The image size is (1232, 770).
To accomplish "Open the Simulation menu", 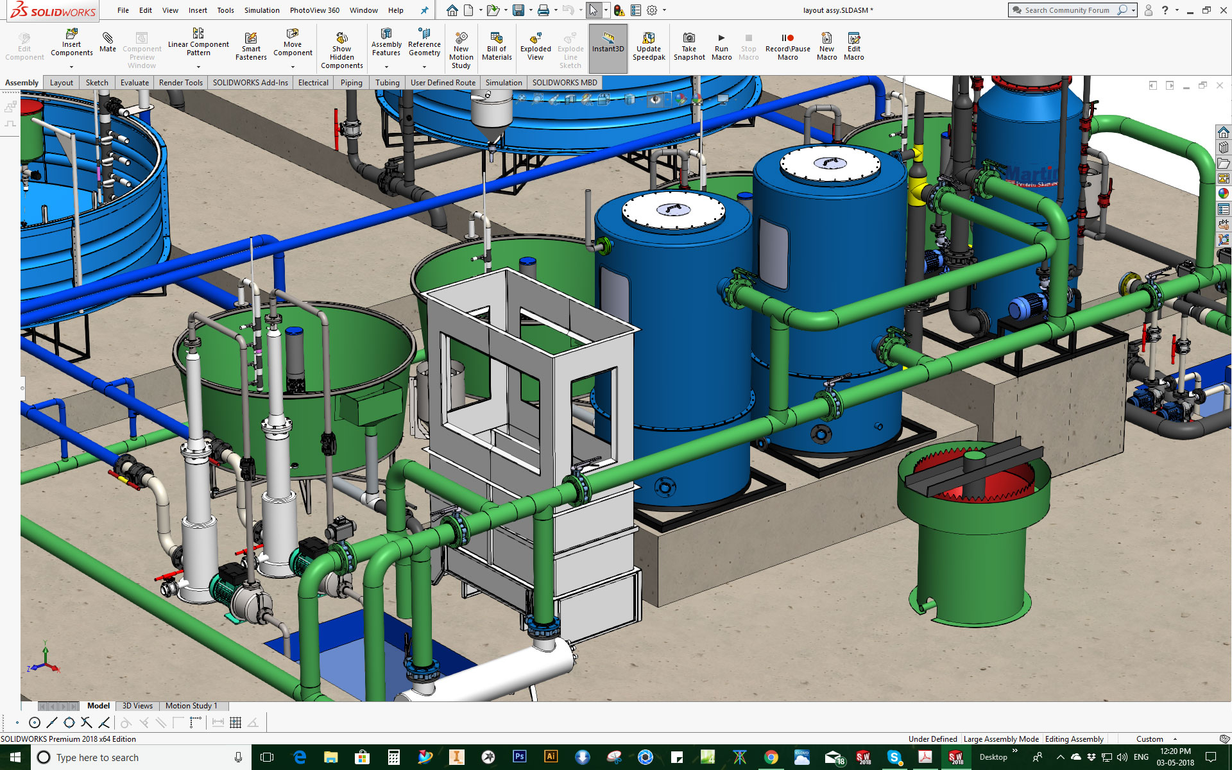I will pyautogui.click(x=262, y=10).
